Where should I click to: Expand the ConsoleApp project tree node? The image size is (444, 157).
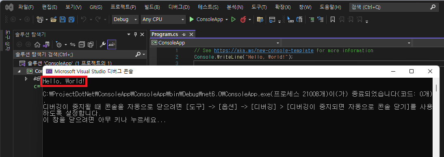(19, 71)
